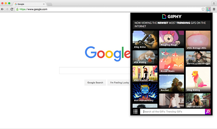Click the green padlock security icon
Viewport: 217px width, 129px height.
click(17, 9)
